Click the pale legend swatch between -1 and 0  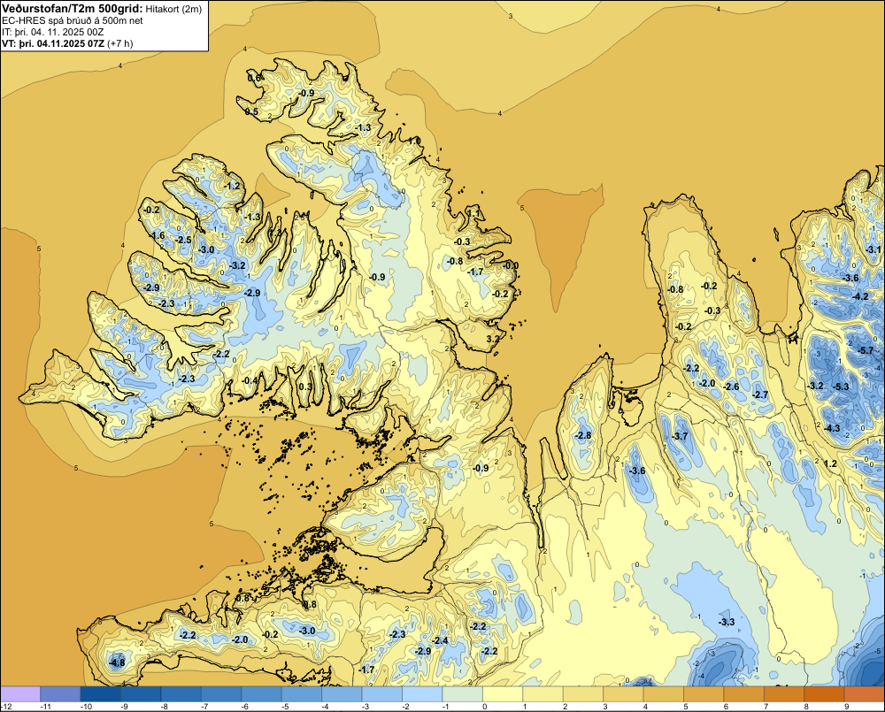click(x=463, y=694)
